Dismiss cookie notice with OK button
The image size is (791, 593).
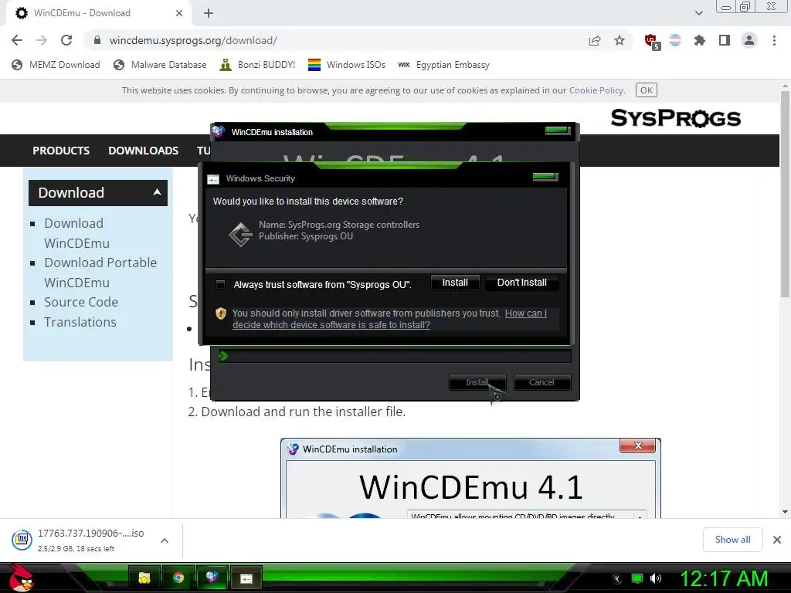[x=647, y=90]
